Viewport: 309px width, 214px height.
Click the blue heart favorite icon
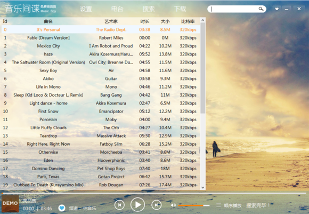[62, 208]
